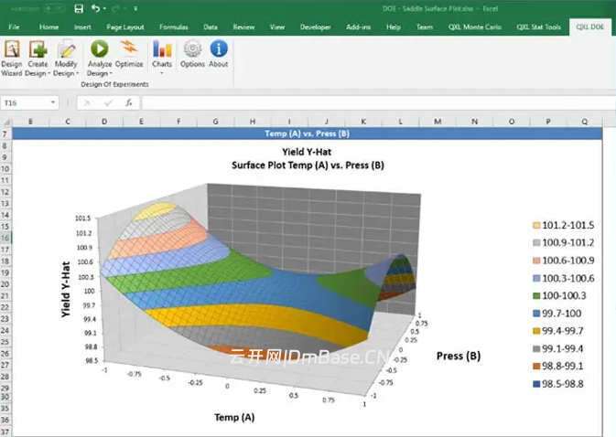This screenshot has height=437, width=616.
Task: Click the 101.2-101.5 legend swatch
Action: (x=536, y=226)
